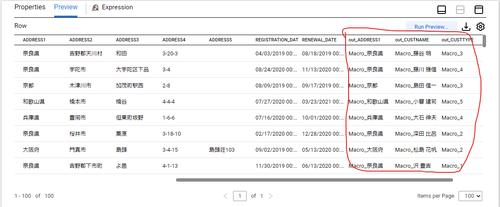Select cell 橋本市

[77, 102]
